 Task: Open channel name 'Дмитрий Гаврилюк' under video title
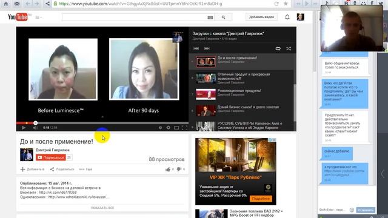(53, 150)
